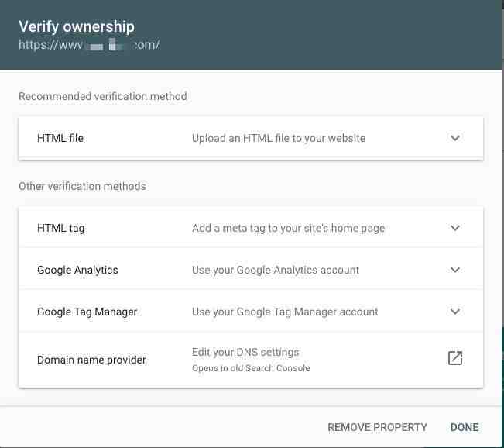Screen dimensions: 504x448
Task: Click the DONE button
Action: 465,427
